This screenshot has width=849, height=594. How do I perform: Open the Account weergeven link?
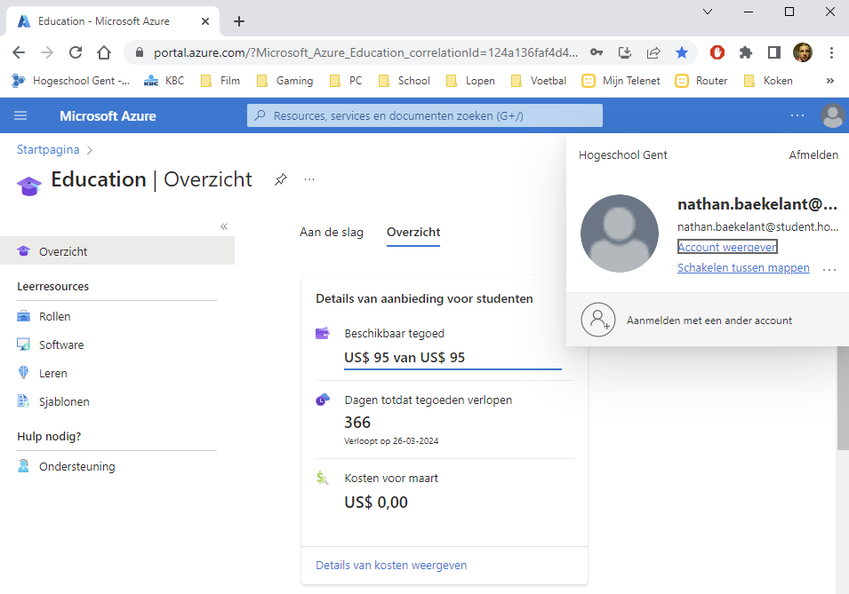point(727,247)
